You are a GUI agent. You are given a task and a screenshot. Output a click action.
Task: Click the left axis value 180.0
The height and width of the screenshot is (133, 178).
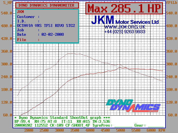click(x=6, y=89)
